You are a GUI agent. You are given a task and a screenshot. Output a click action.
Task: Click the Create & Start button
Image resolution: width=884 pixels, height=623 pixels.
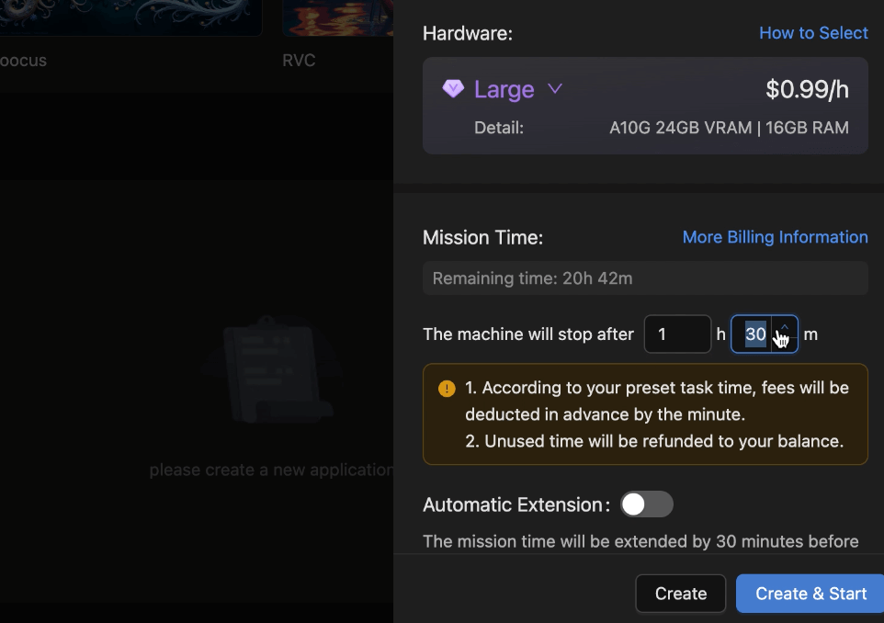pos(810,593)
